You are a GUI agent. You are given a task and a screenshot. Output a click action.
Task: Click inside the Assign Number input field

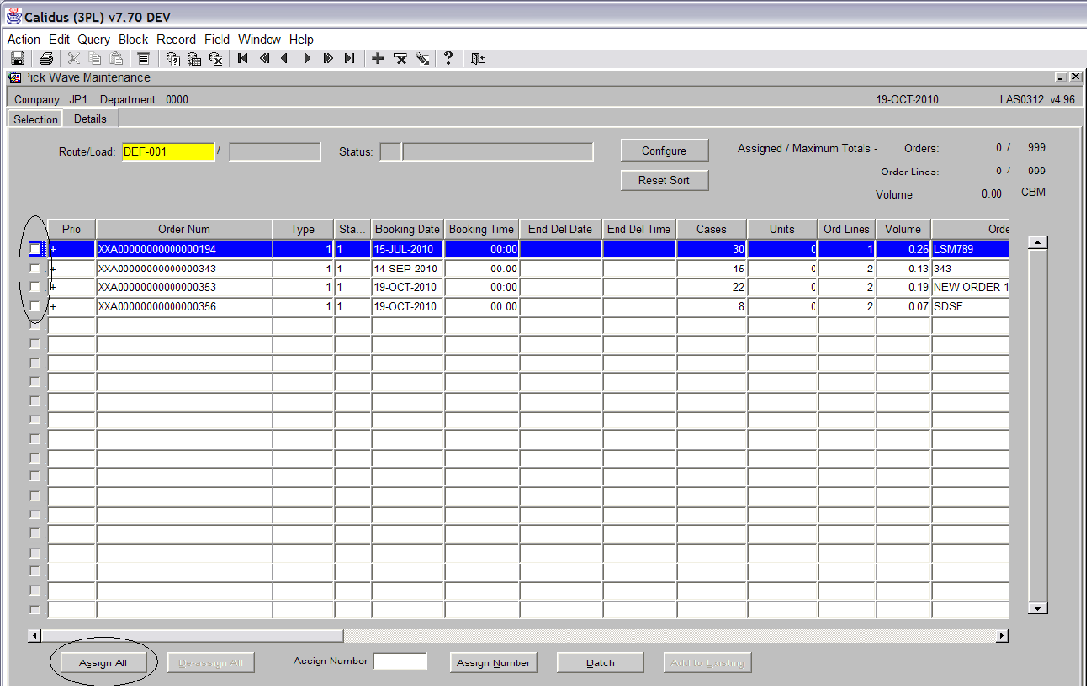click(x=400, y=661)
